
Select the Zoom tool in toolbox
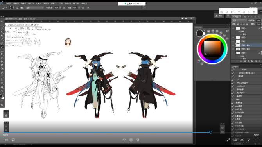2,91
